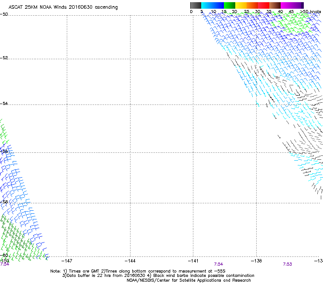Click the -138 longitude axis label
The height and width of the screenshot is (283, 323).
tap(257, 261)
